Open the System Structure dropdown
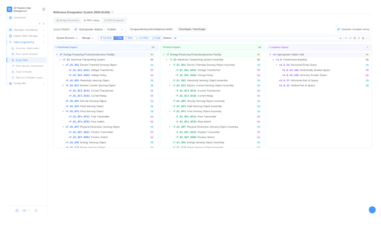Screen dimensions: 381x227 pos(67,38)
